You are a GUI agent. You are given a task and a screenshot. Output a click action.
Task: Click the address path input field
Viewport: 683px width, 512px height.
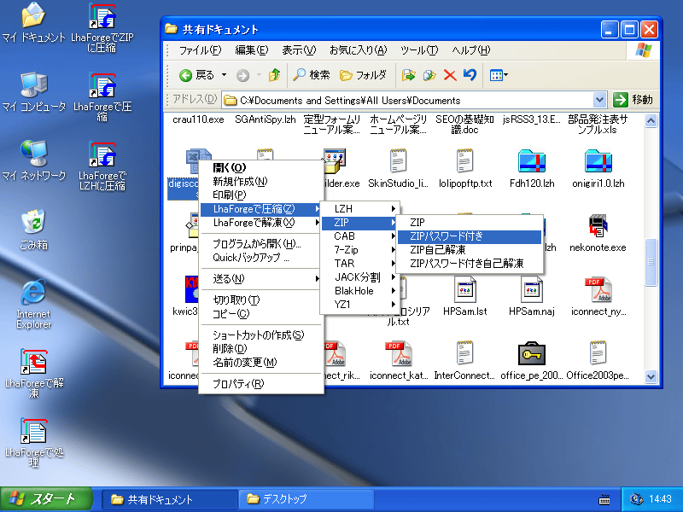pos(407,101)
